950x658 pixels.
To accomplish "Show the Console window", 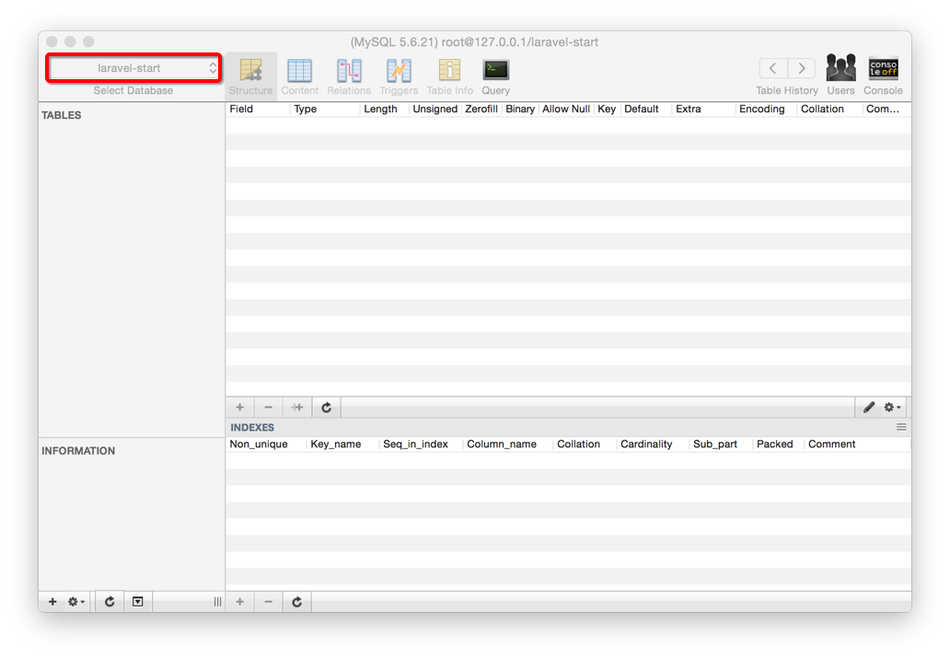I will coord(883,75).
